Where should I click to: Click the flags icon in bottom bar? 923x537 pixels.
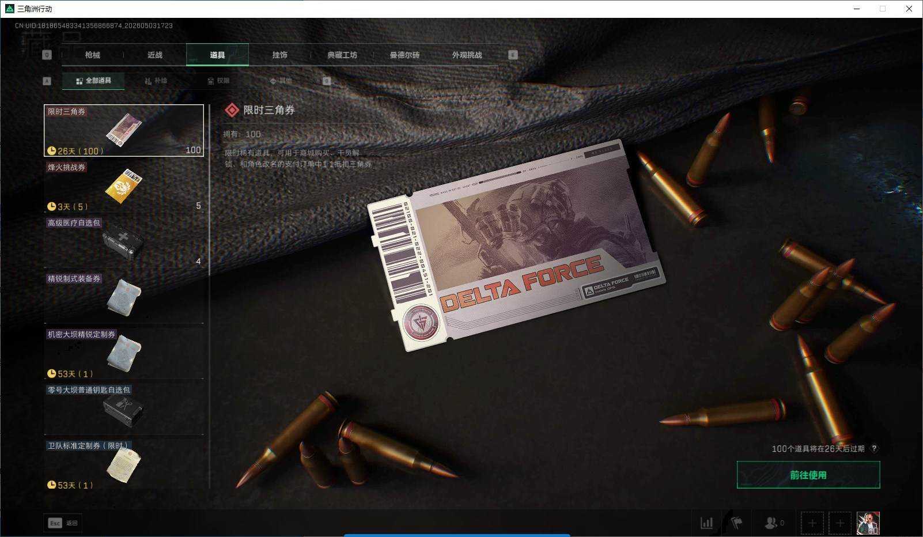point(736,523)
